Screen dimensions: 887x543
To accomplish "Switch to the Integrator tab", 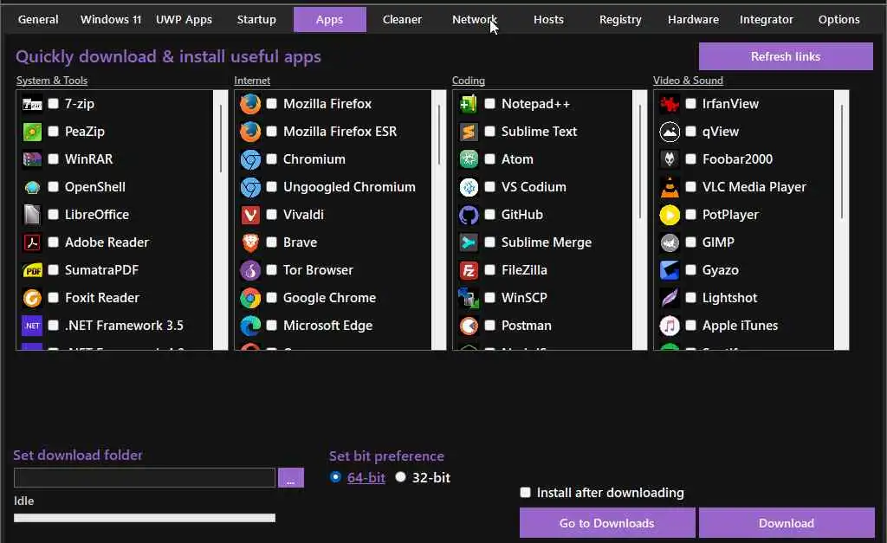I will (x=766, y=19).
